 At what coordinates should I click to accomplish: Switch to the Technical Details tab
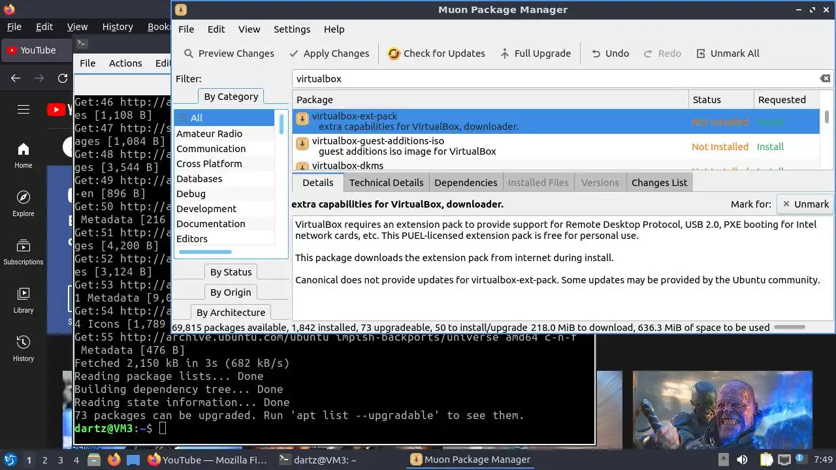click(386, 183)
